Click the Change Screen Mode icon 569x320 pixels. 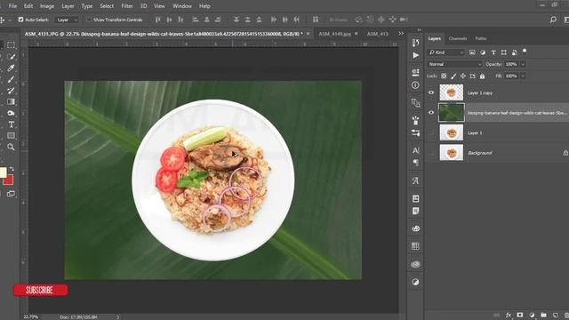click(11, 194)
